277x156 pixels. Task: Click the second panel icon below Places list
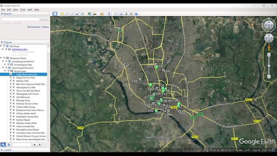8,145
